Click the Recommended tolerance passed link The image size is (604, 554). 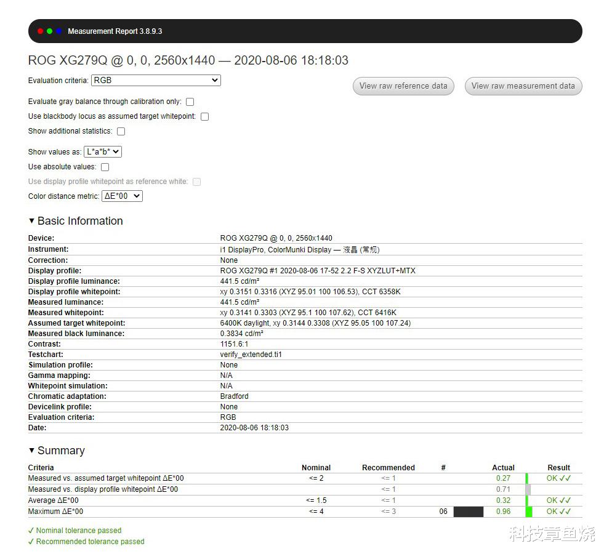86,542
